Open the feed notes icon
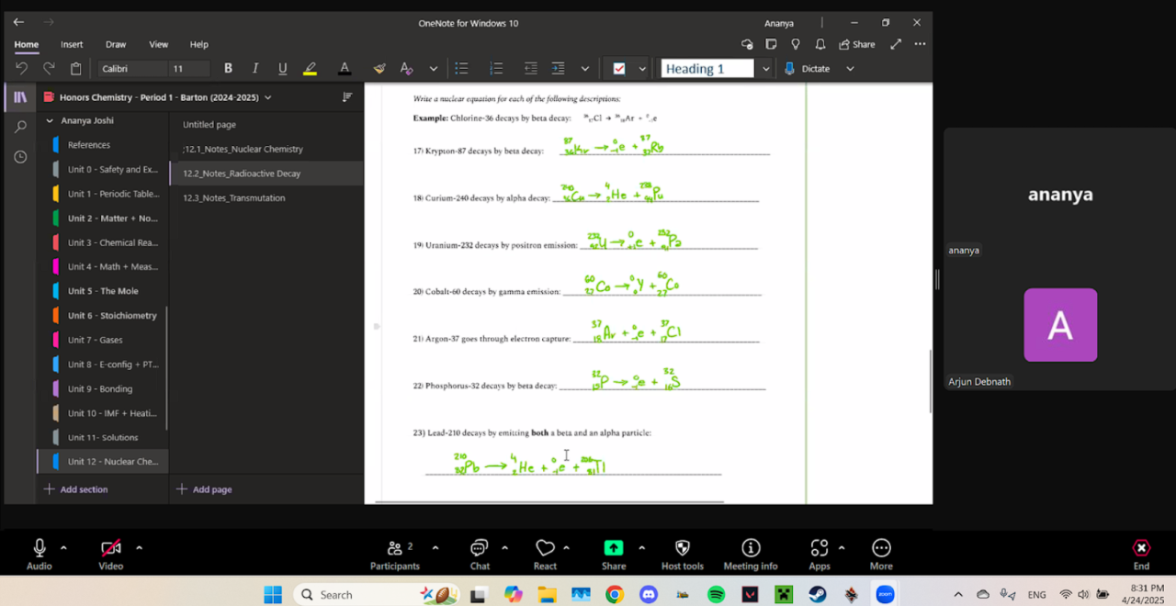The width and height of the screenshot is (1176, 606). (771, 44)
